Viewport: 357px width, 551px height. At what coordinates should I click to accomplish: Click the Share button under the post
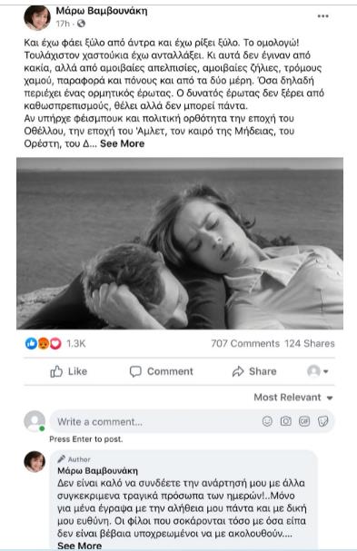(254, 371)
